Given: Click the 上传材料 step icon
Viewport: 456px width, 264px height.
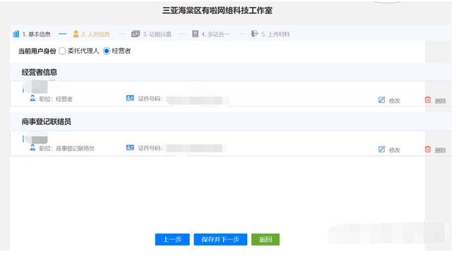Looking at the screenshot, I should point(254,34).
